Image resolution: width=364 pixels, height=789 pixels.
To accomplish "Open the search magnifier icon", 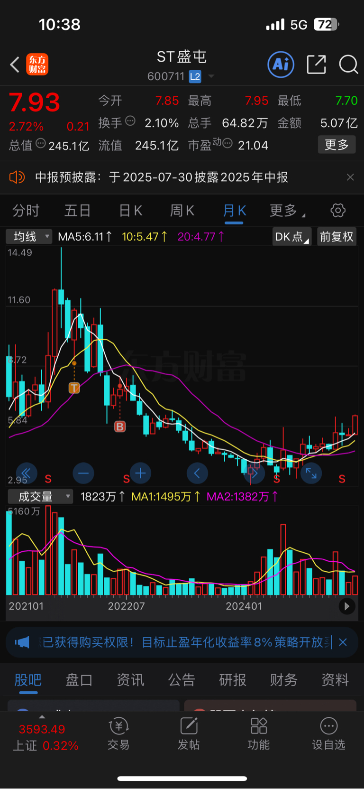I will click(348, 65).
